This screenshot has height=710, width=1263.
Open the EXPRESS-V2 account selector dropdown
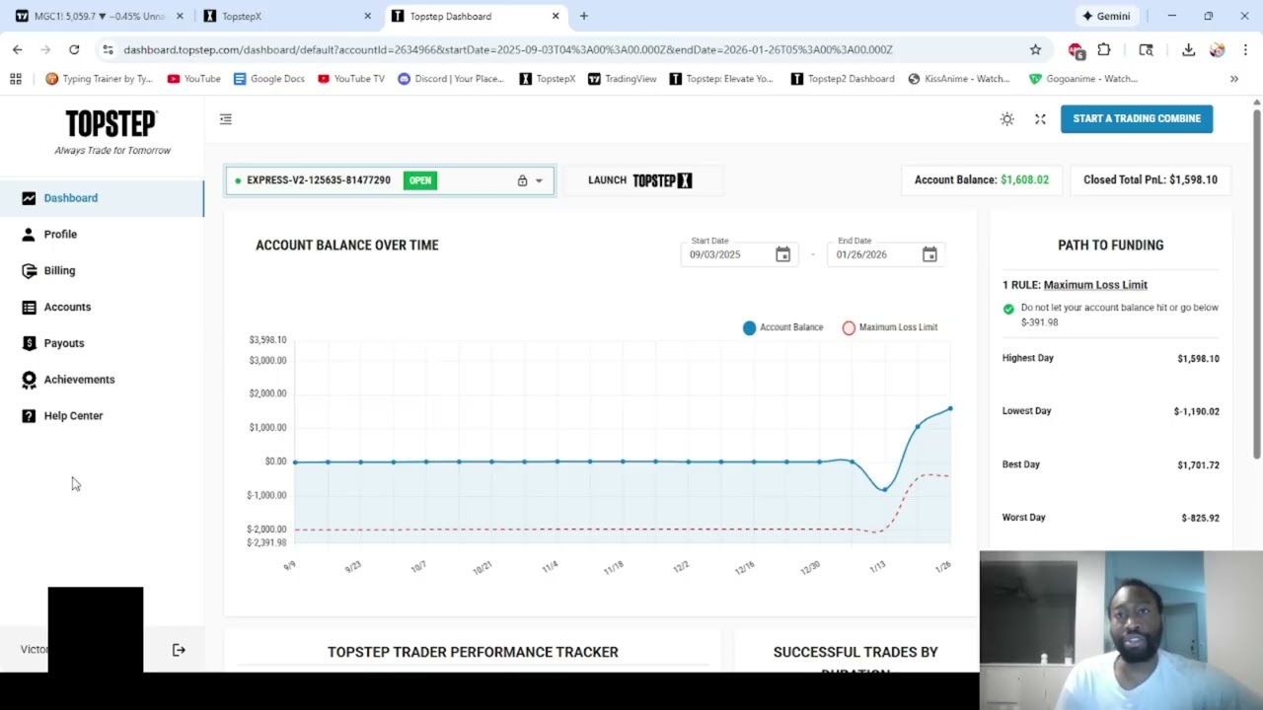tap(390, 180)
